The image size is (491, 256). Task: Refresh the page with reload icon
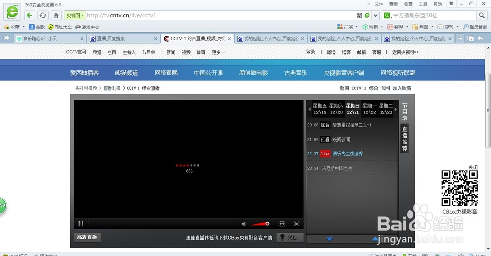click(x=43, y=15)
